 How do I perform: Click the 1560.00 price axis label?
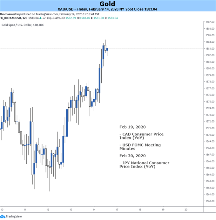(210, 201)
